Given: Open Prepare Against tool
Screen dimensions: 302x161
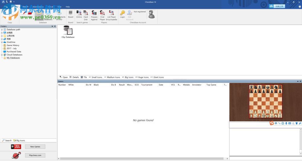Looking at the screenshot, I should point(94,15).
